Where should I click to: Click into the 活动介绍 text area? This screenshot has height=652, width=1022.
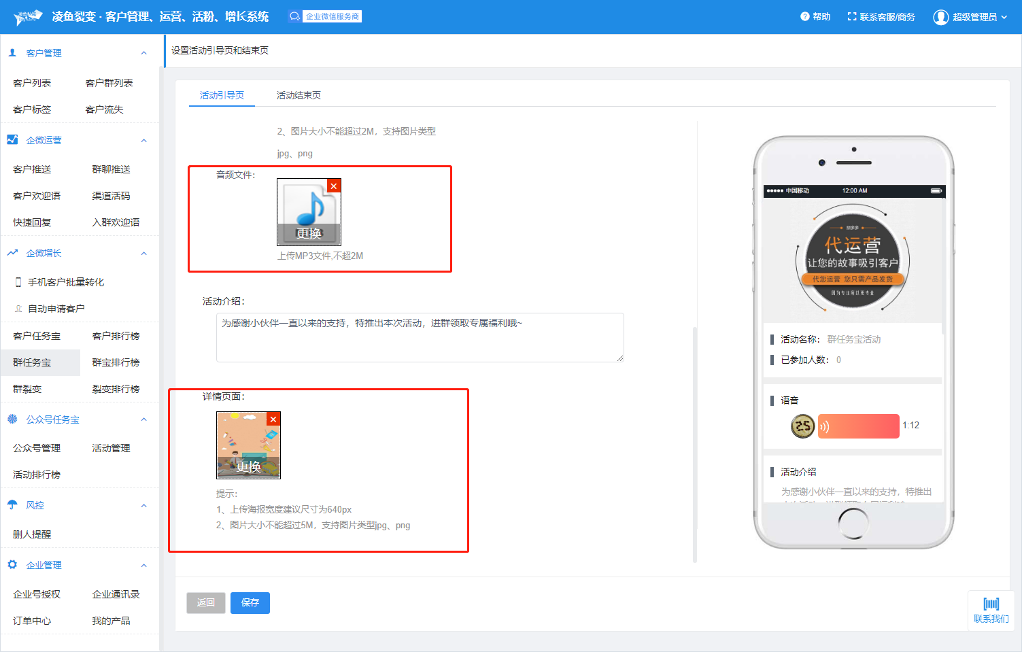point(420,337)
